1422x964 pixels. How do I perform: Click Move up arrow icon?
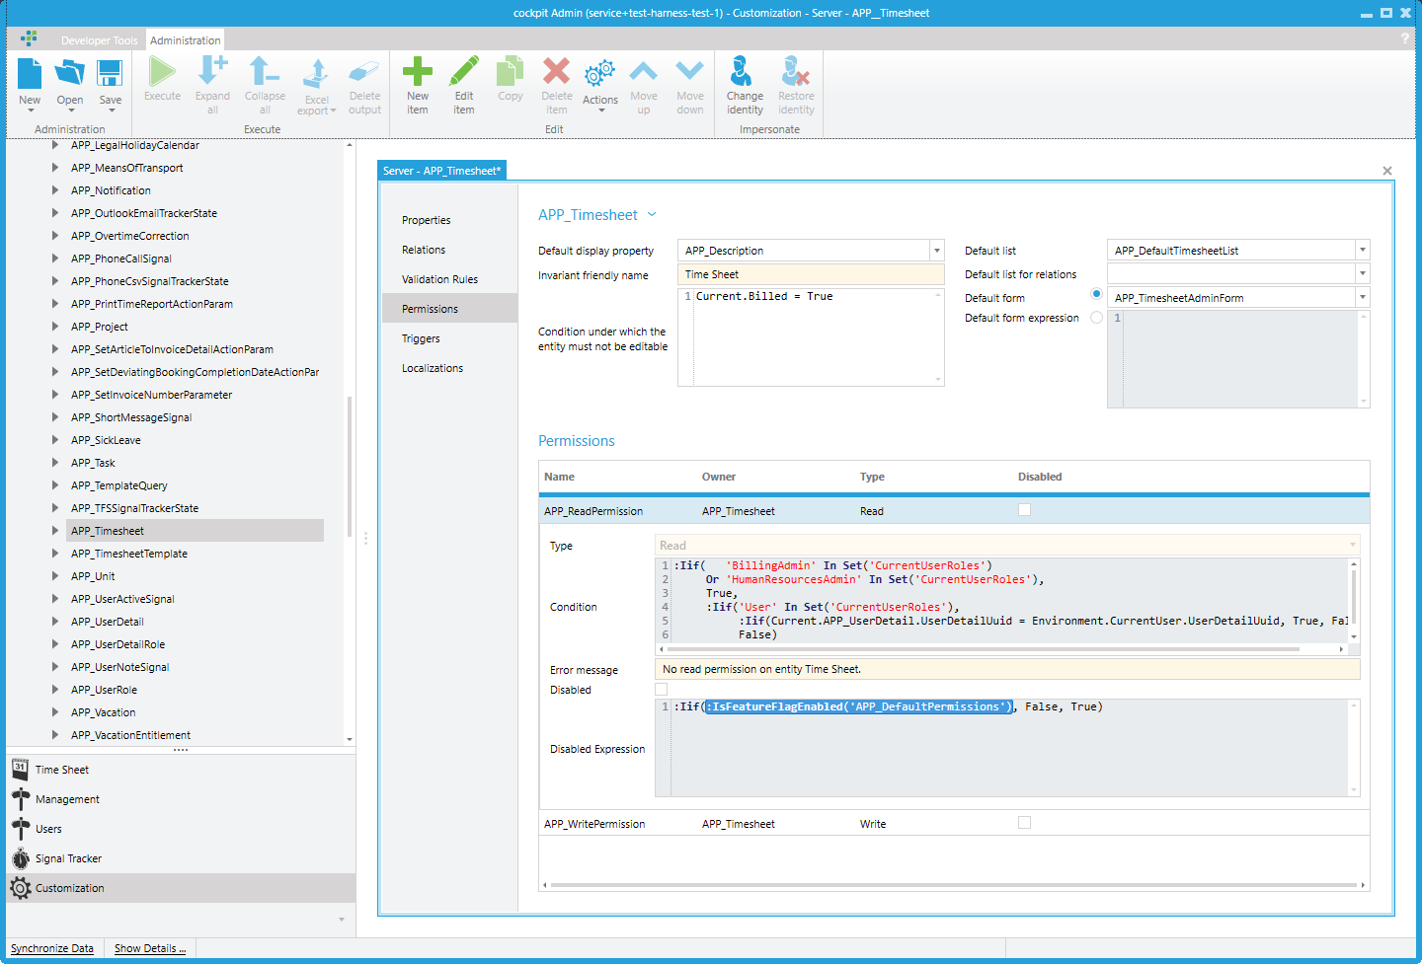644,72
